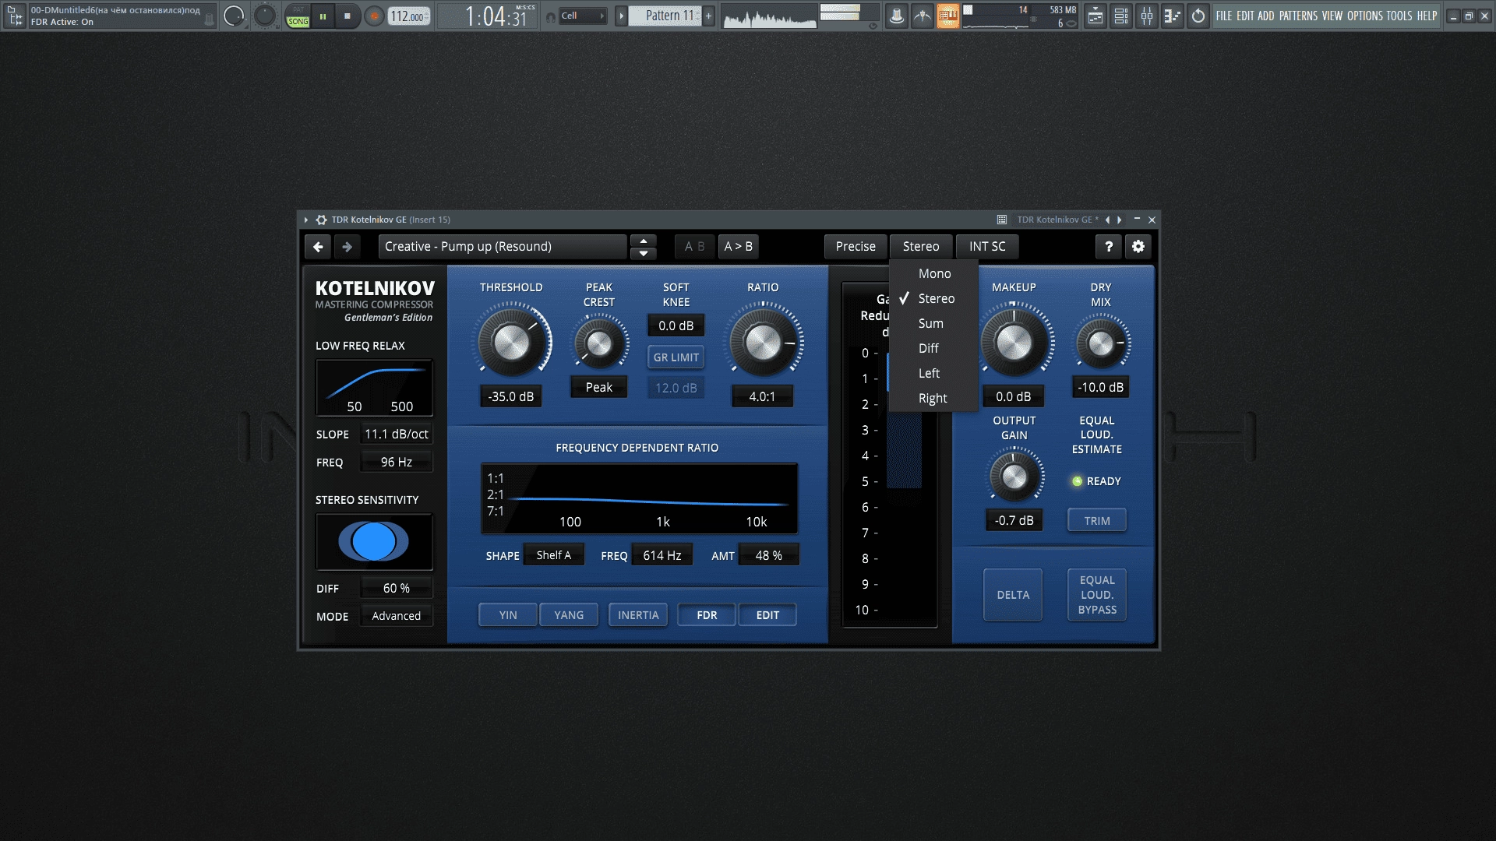Open the HELP menu
This screenshot has width=1496, height=841.
1427,16
